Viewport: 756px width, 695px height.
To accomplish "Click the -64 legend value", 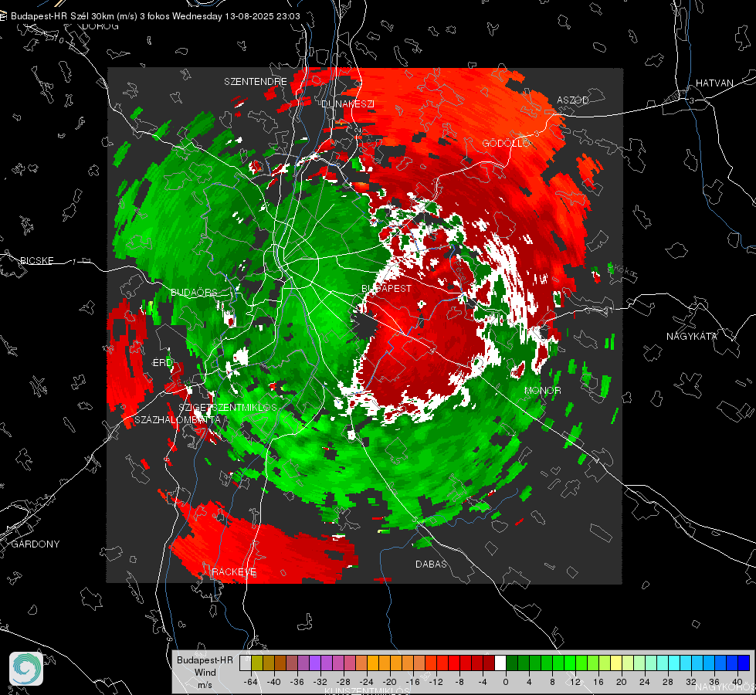I will click(251, 682).
